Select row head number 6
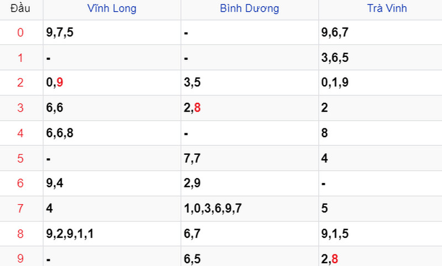The width and height of the screenshot is (442, 266). [x=20, y=184]
